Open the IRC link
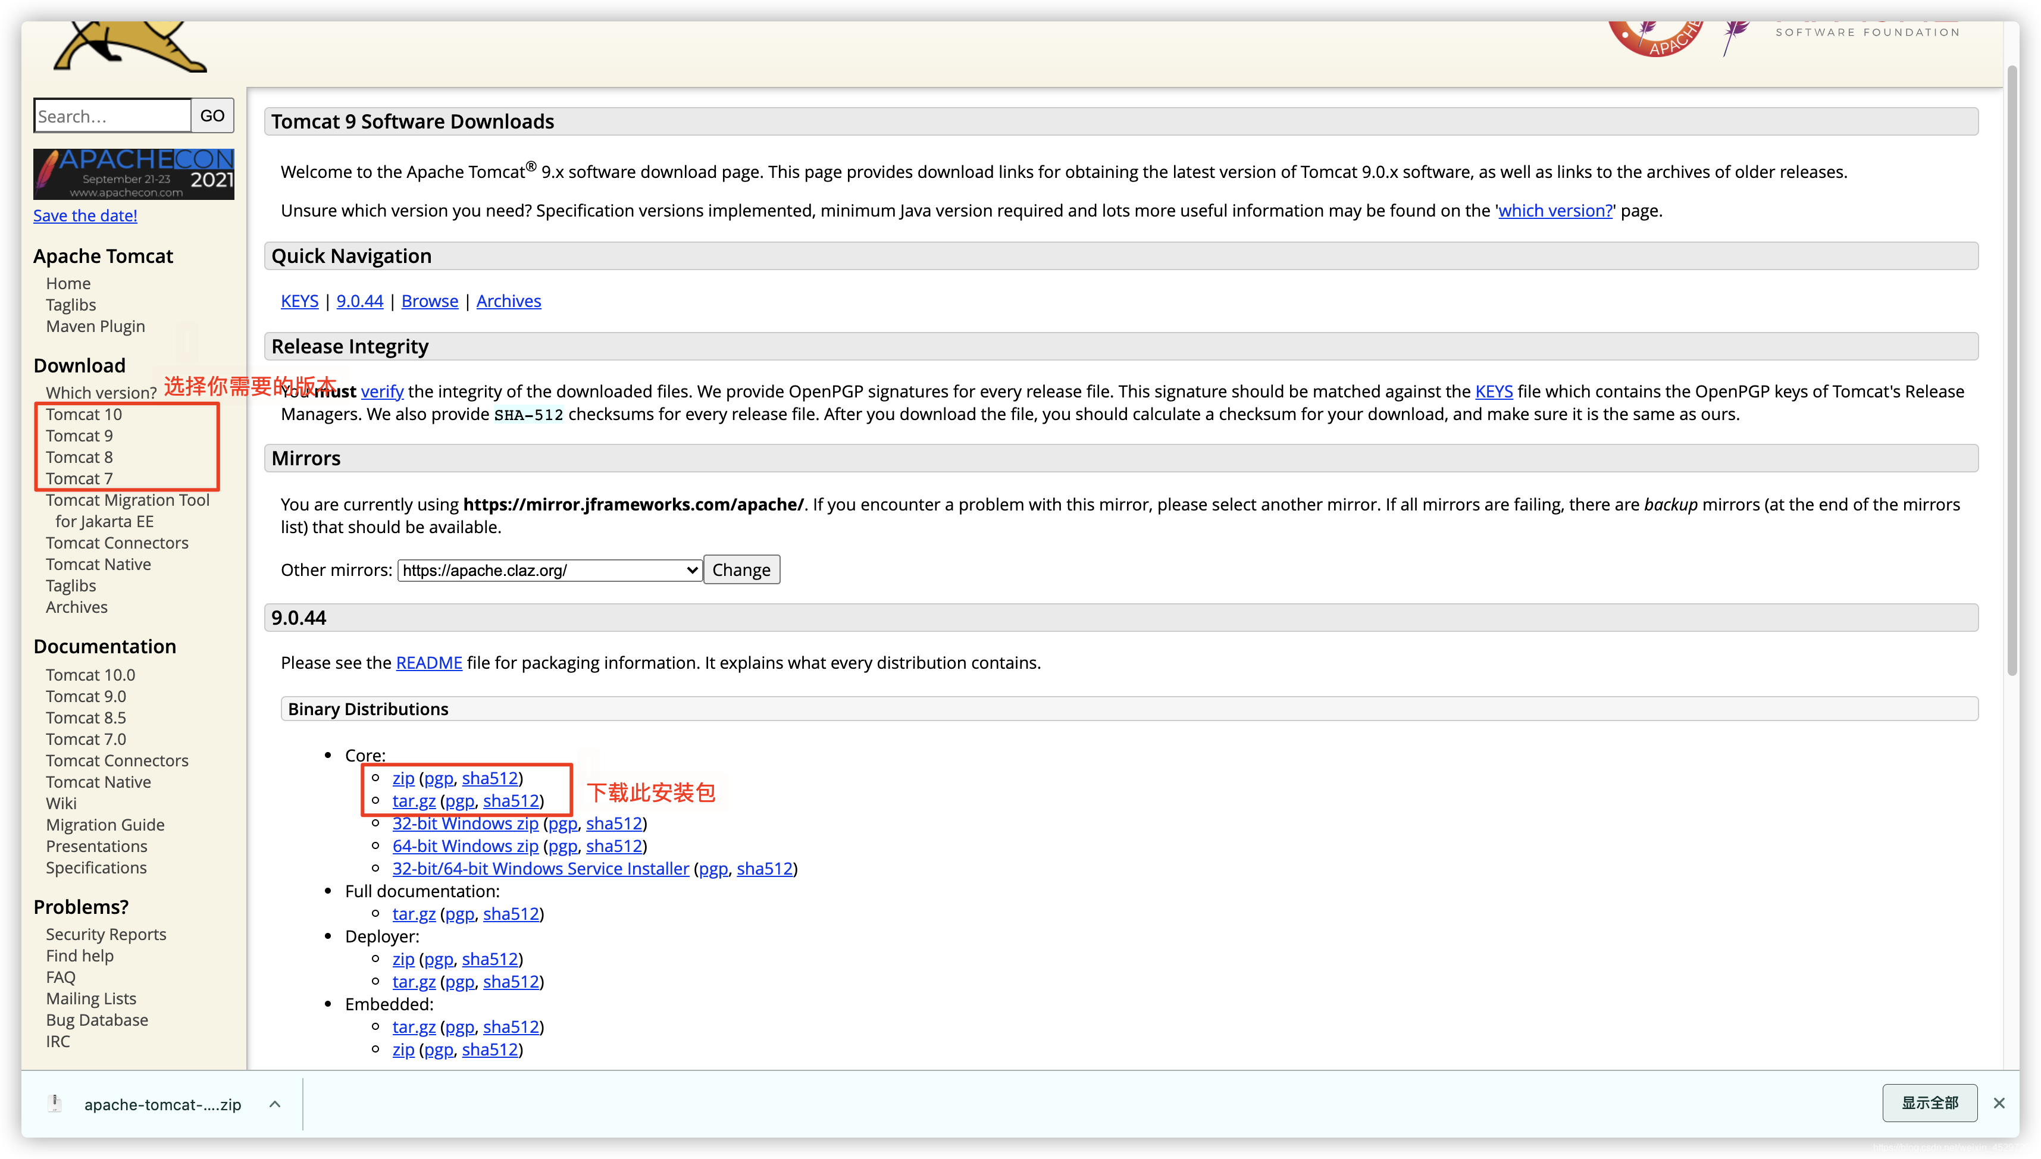2041x1159 pixels. (58, 1042)
